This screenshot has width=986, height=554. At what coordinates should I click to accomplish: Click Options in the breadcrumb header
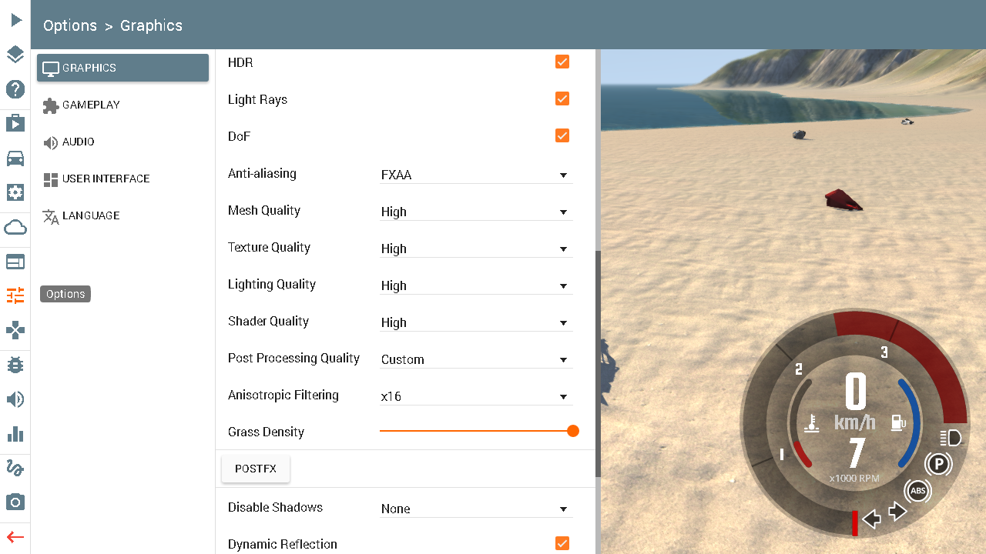(70, 25)
